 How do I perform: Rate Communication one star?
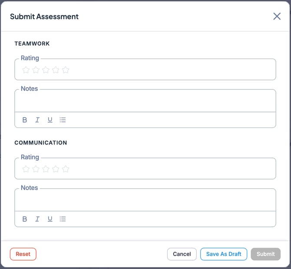click(26, 169)
